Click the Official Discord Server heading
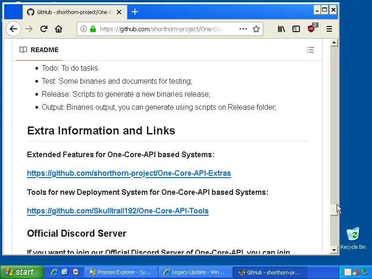The image size is (372, 279). tap(77, 233)
